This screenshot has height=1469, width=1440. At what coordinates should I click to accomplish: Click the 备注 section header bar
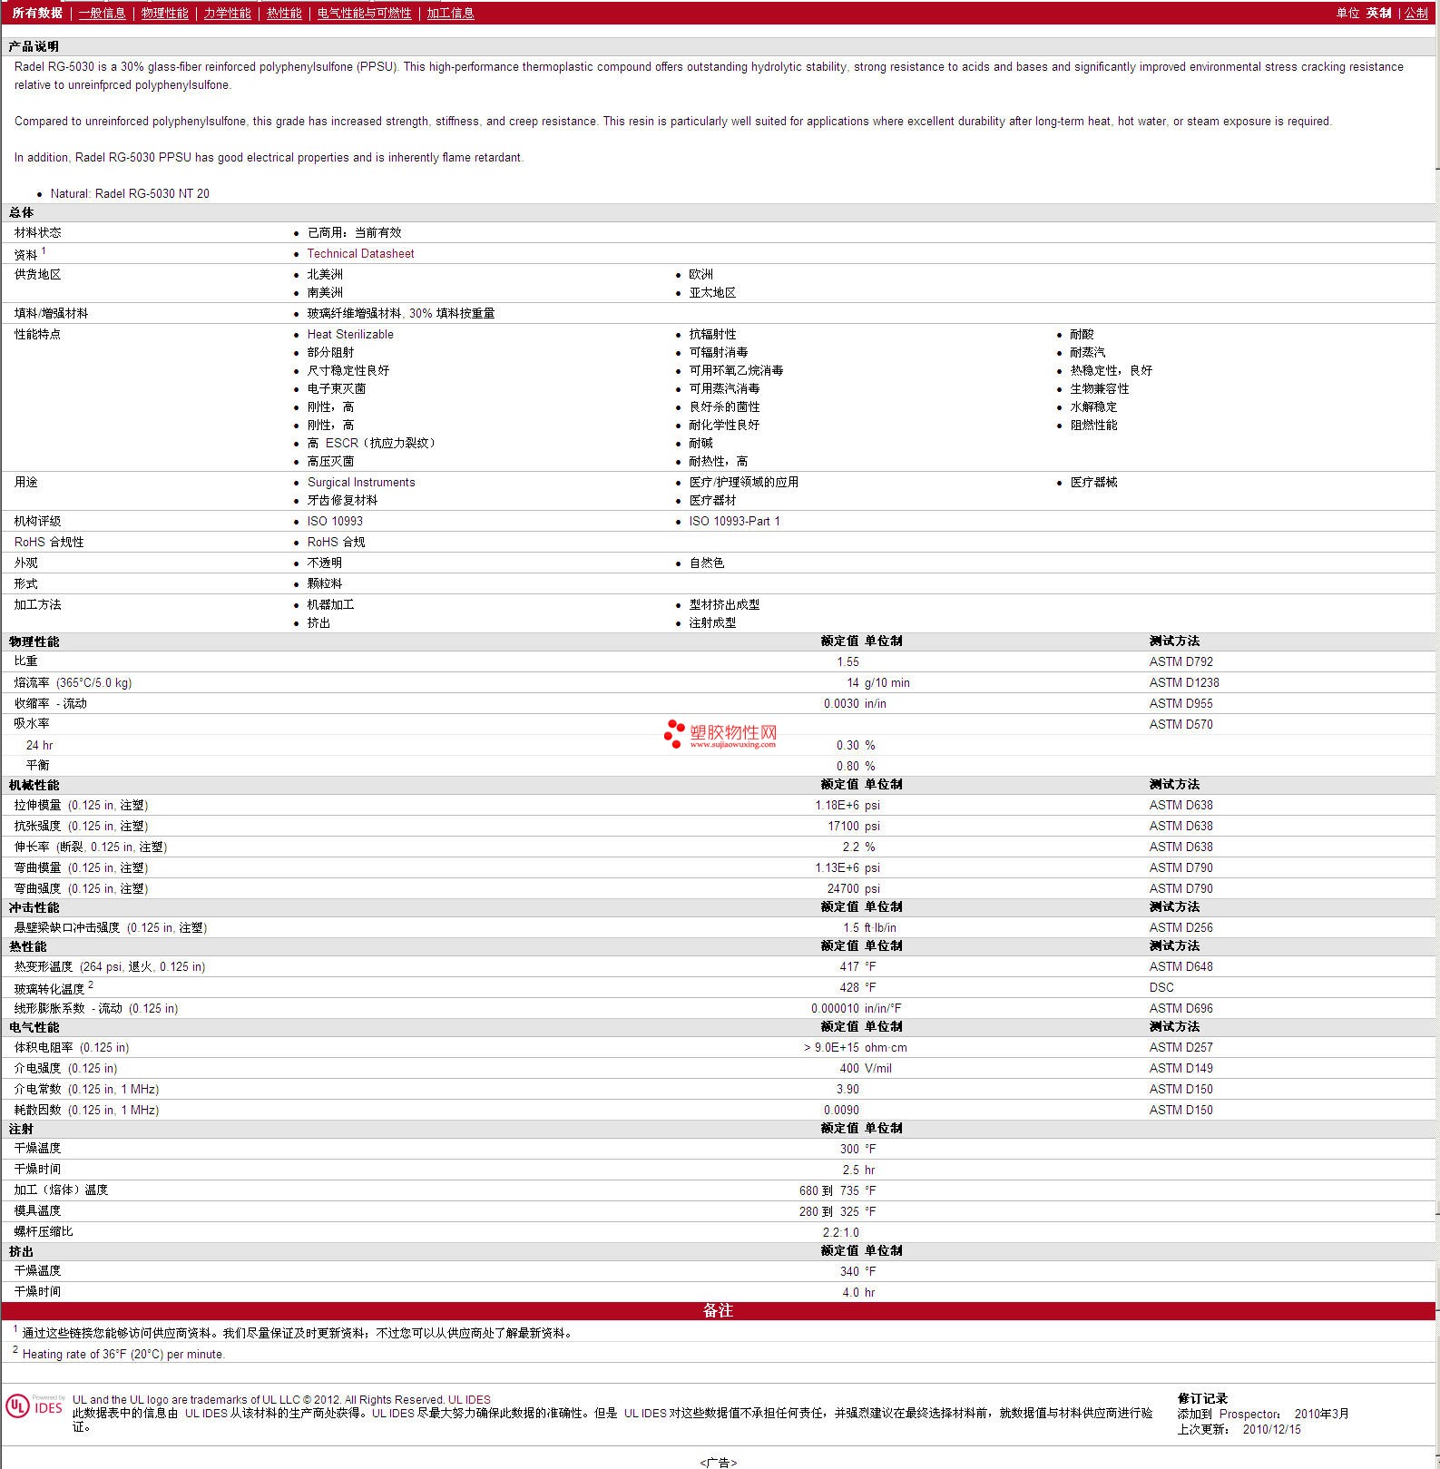point(719,1310)
